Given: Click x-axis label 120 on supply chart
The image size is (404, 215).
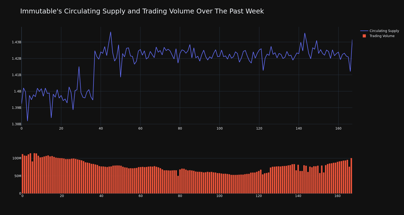Looking at the screenshot, I should (259, 128).
